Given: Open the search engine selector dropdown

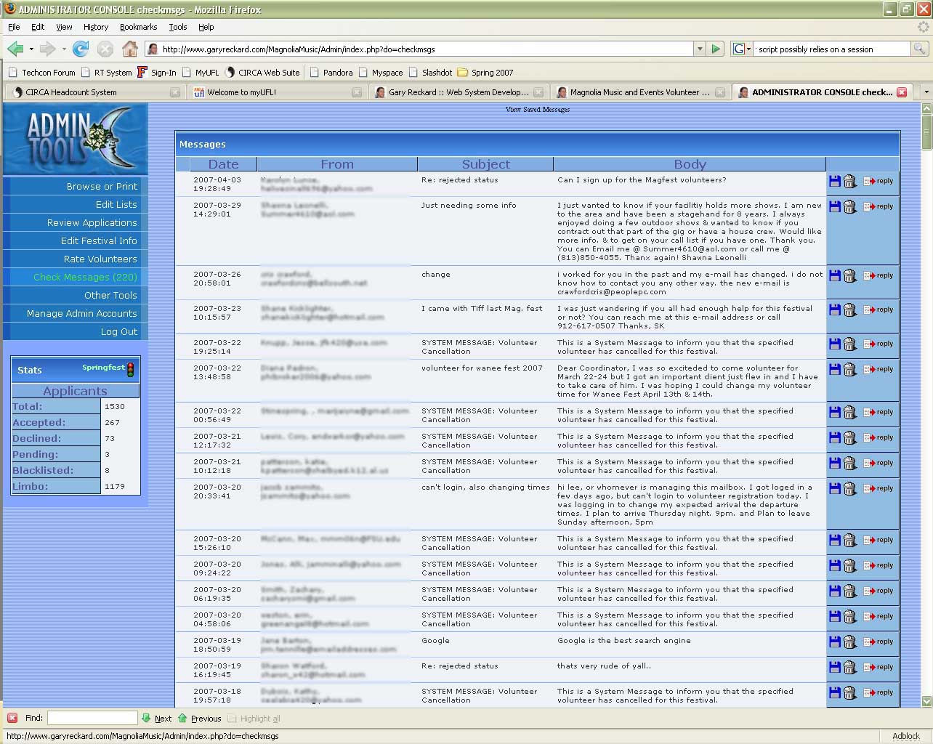Looking at the screenshot, I should (741, 49).
